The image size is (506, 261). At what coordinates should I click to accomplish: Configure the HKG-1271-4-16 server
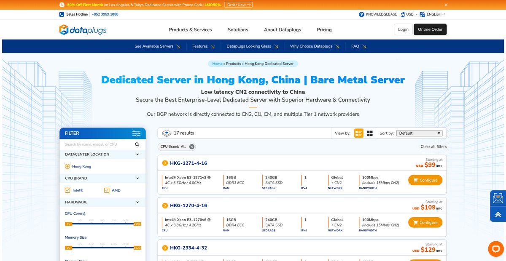pyautogui.click(x=425, y=180)
